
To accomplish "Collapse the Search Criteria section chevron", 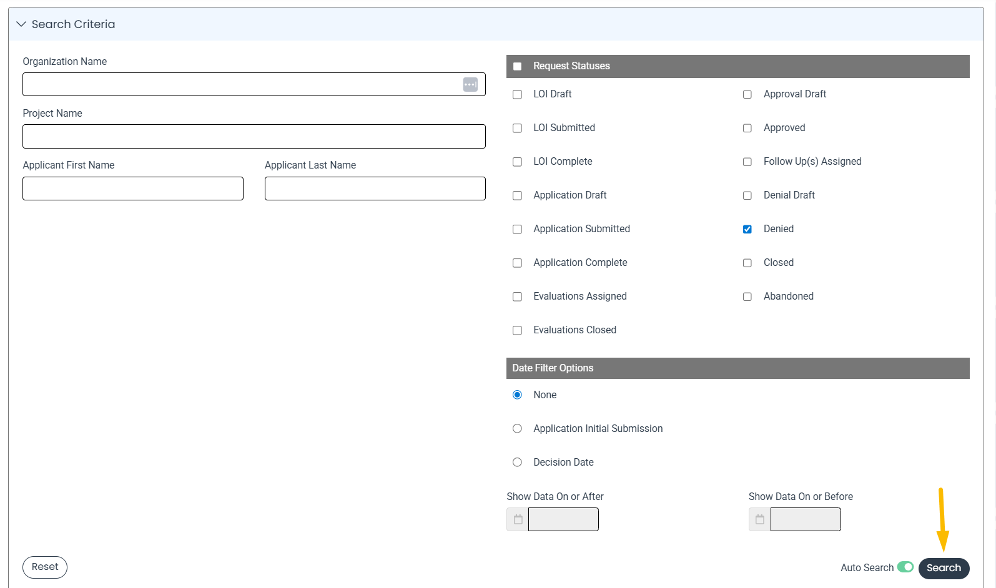I will (x=21, y=24).
